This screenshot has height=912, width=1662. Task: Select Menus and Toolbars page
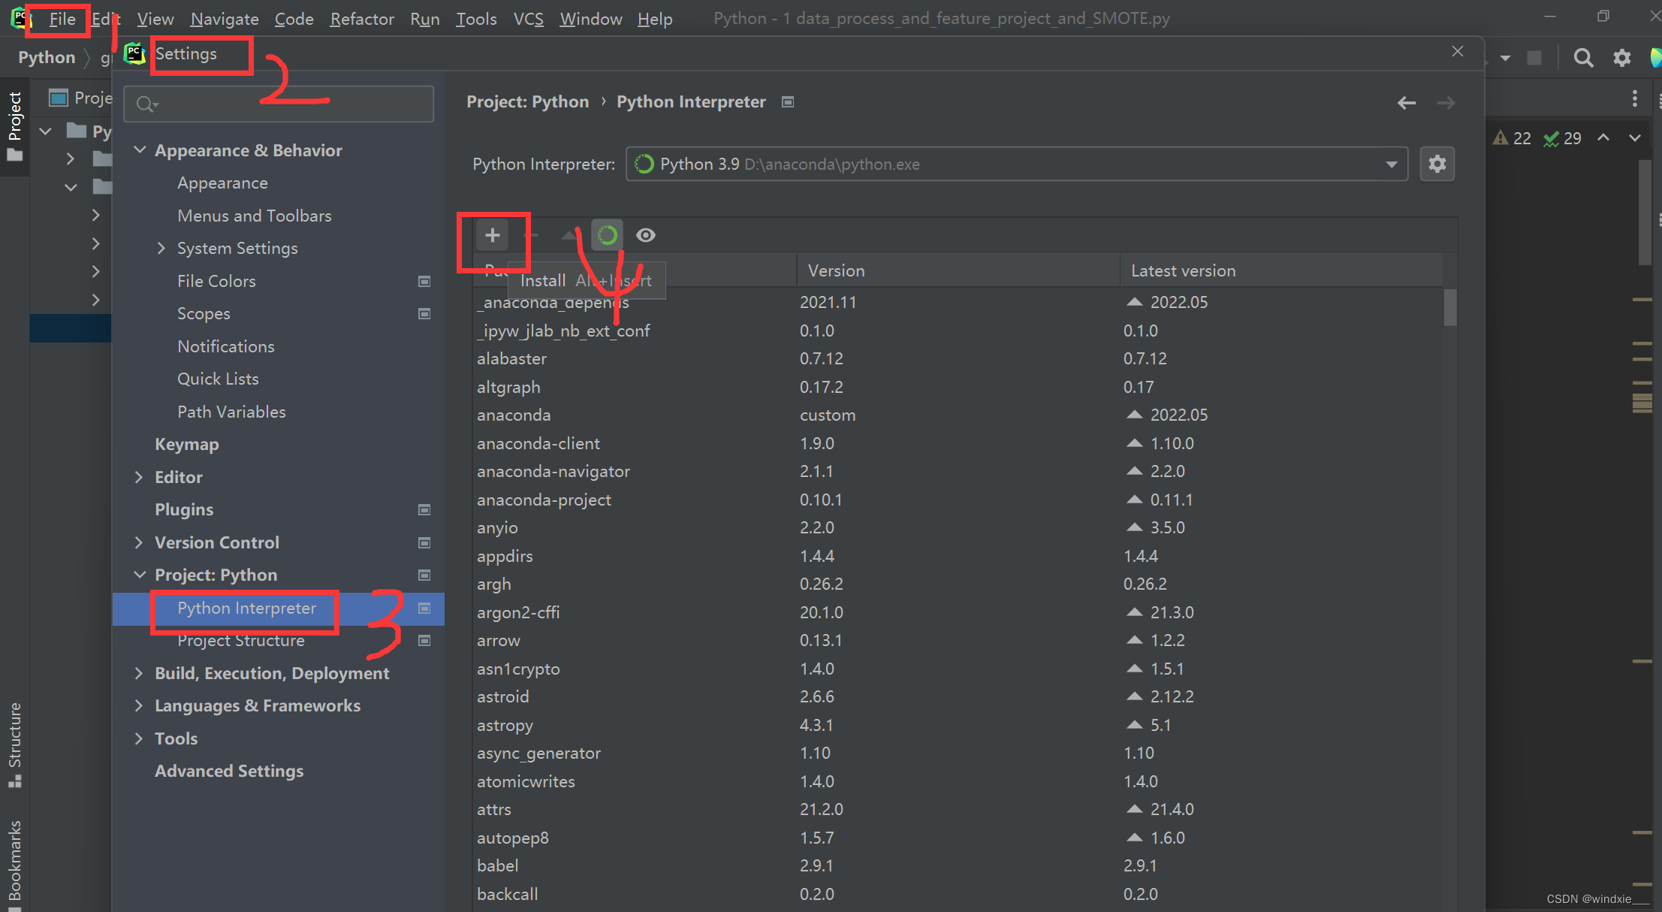[x=255, y=216]
